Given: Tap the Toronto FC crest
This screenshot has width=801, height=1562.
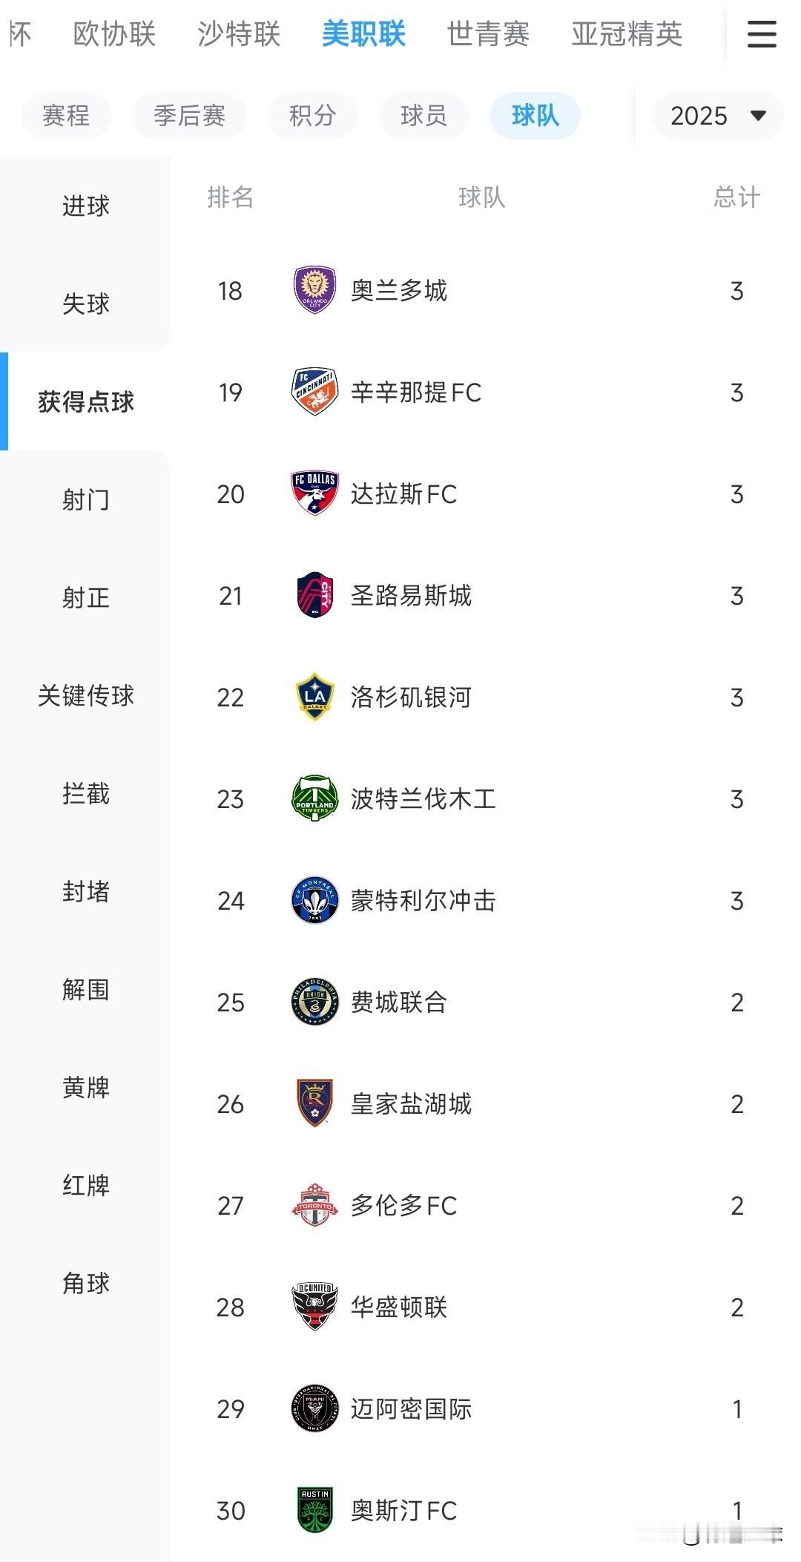Looking at the screenshot, I should (x=315, y=1205).
